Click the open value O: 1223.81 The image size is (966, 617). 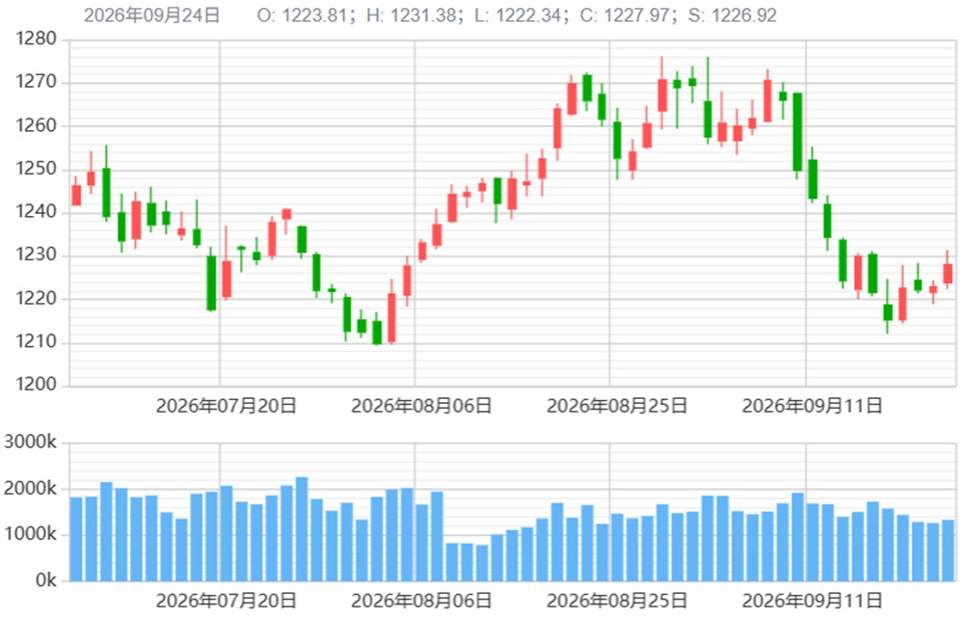(302, 14)
